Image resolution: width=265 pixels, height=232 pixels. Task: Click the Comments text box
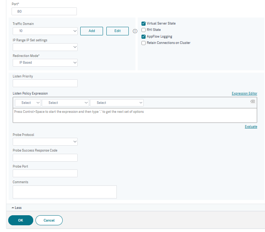tap(65, 192)
